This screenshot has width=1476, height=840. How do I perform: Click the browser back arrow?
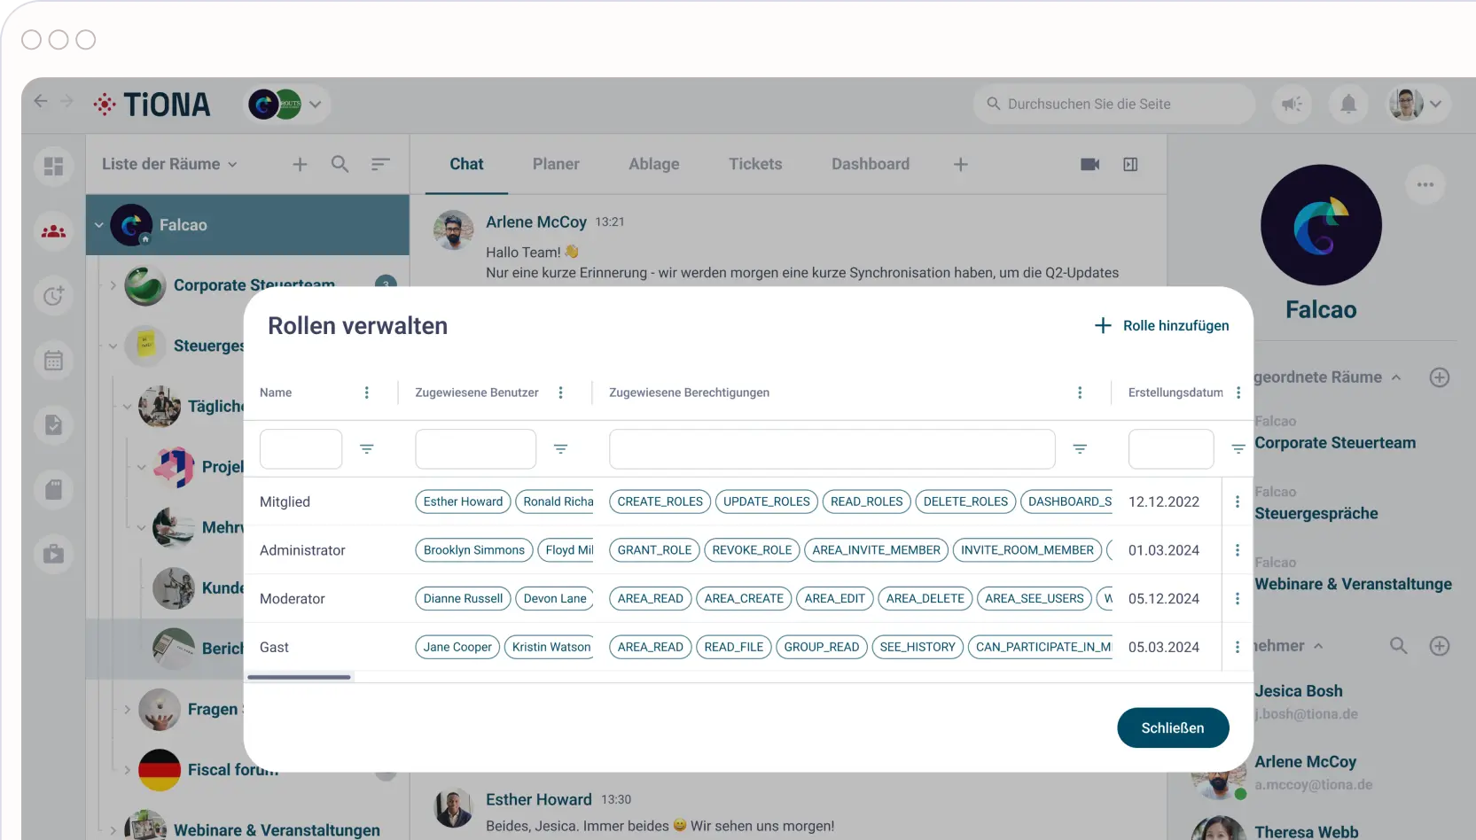(41, 101)
